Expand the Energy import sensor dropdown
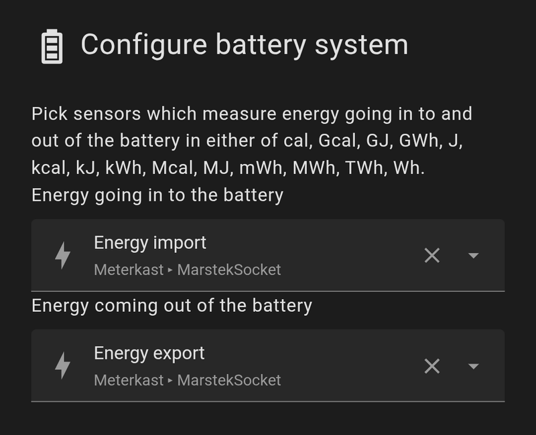Image resolution: width=536 pixels, height=435 pixels. 474,255
